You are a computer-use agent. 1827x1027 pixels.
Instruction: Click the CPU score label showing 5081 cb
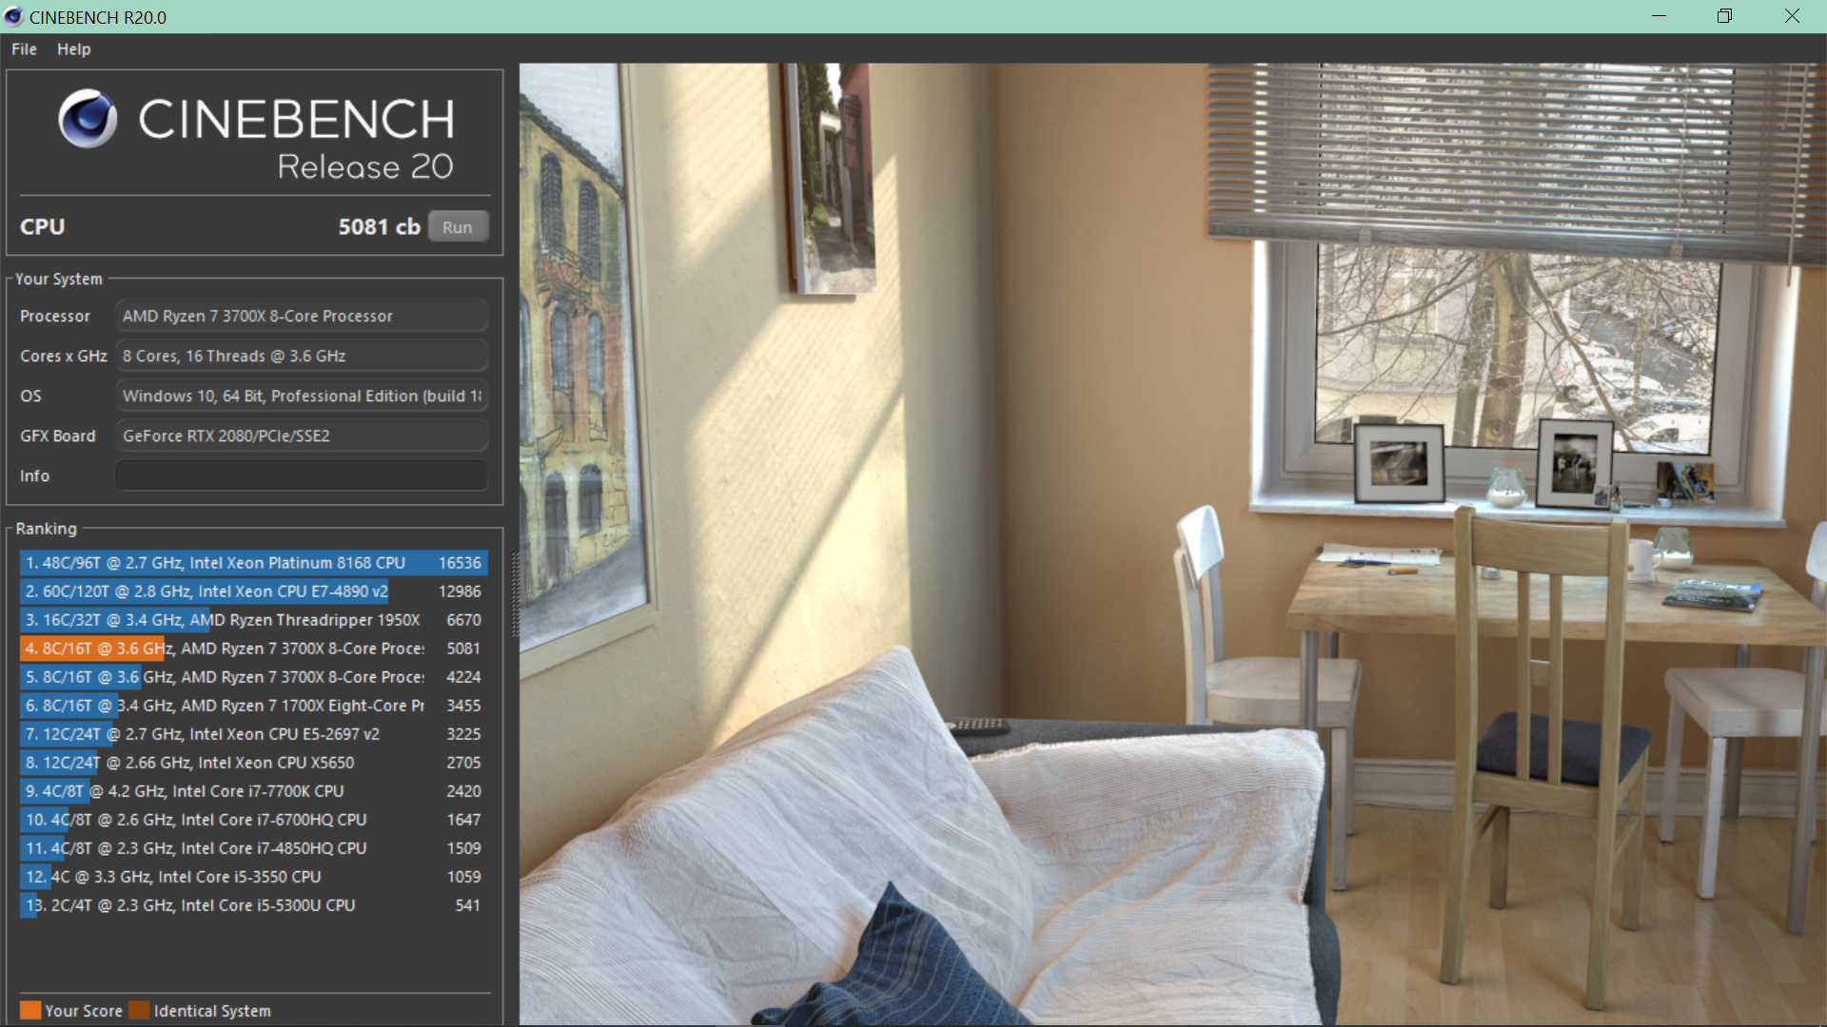[378, 226]
